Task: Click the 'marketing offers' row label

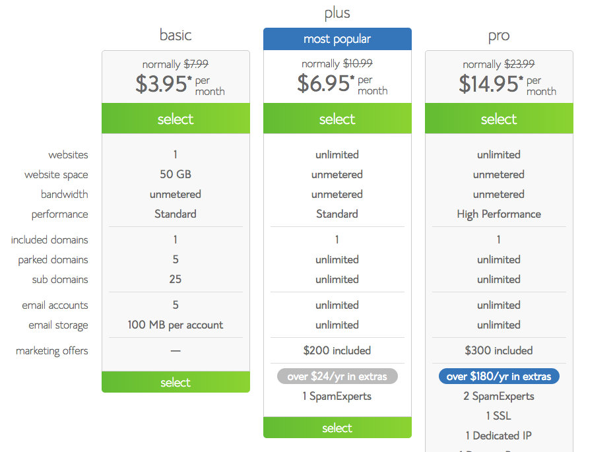Action: click(51, 351)
